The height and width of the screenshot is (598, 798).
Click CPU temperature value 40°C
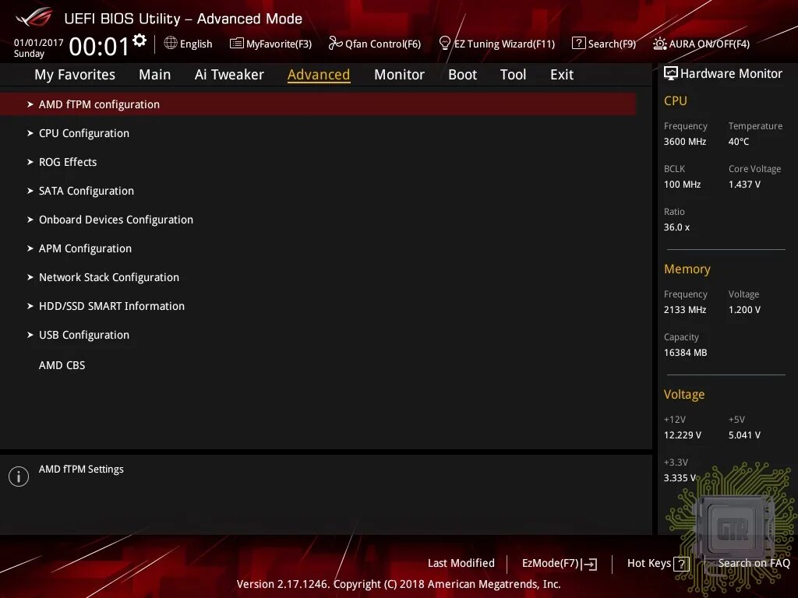(x=739, y=142)
